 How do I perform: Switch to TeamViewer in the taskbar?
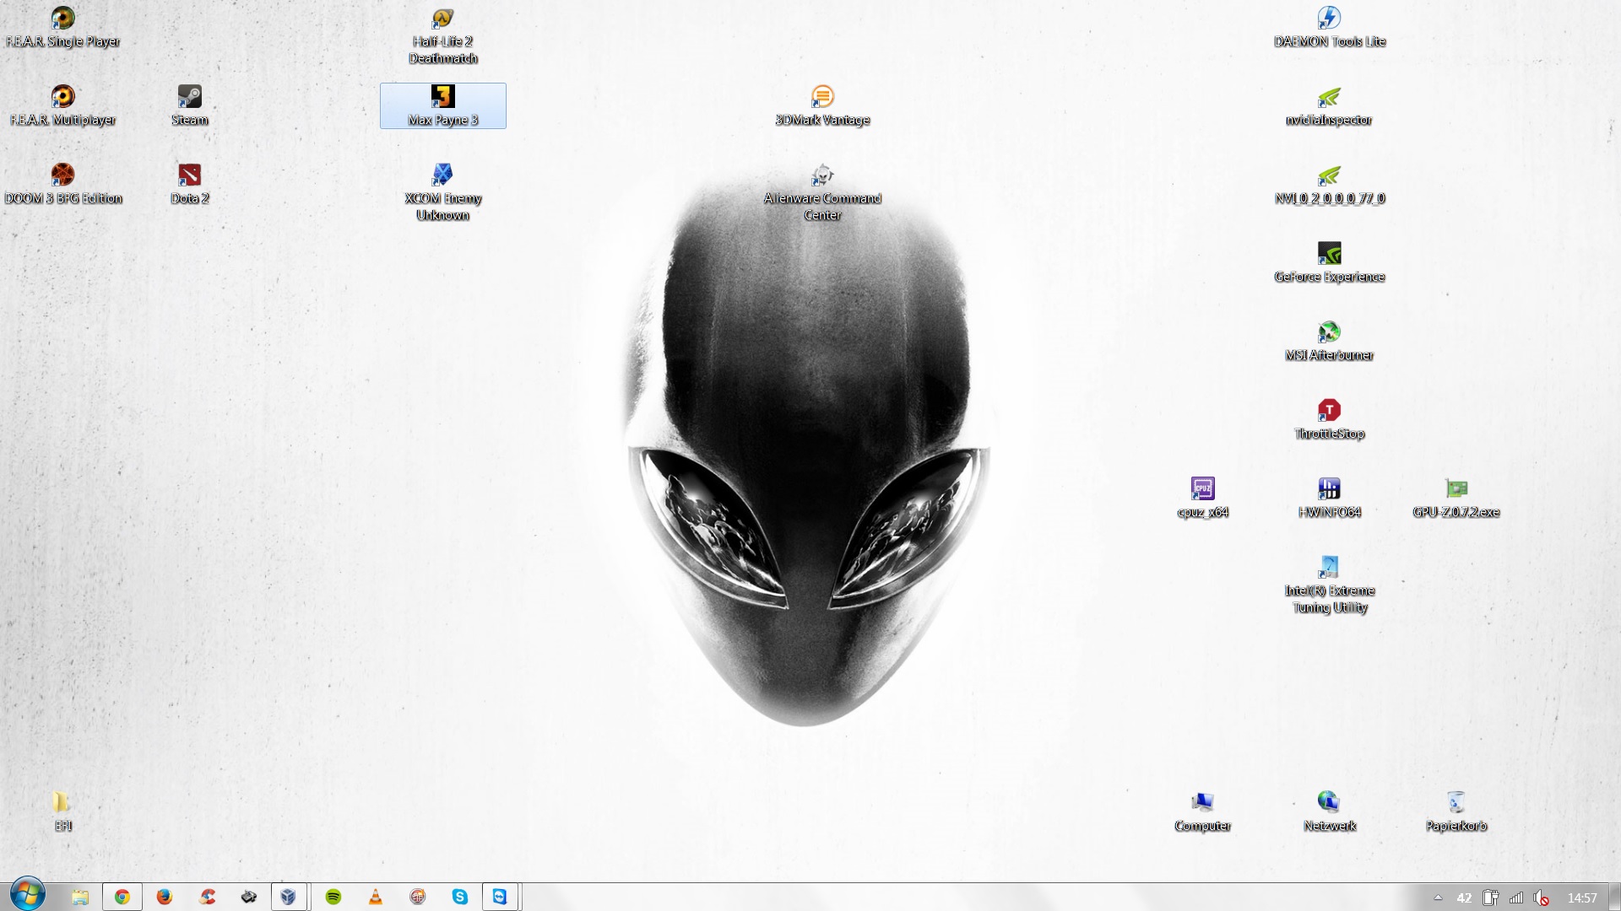(500, 897)
